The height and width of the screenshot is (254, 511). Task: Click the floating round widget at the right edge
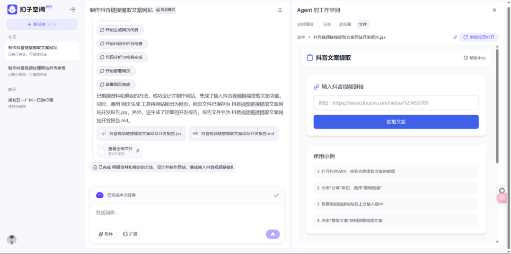pyautogui.click(x=502, y=191)
